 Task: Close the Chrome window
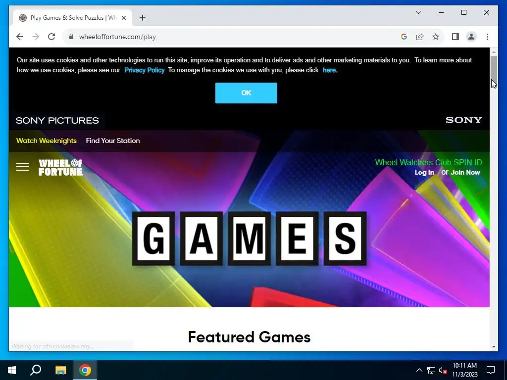pos(486,12)
